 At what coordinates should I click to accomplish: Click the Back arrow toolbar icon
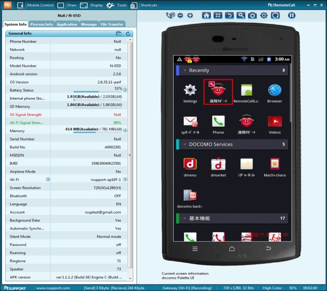point(229,15)
